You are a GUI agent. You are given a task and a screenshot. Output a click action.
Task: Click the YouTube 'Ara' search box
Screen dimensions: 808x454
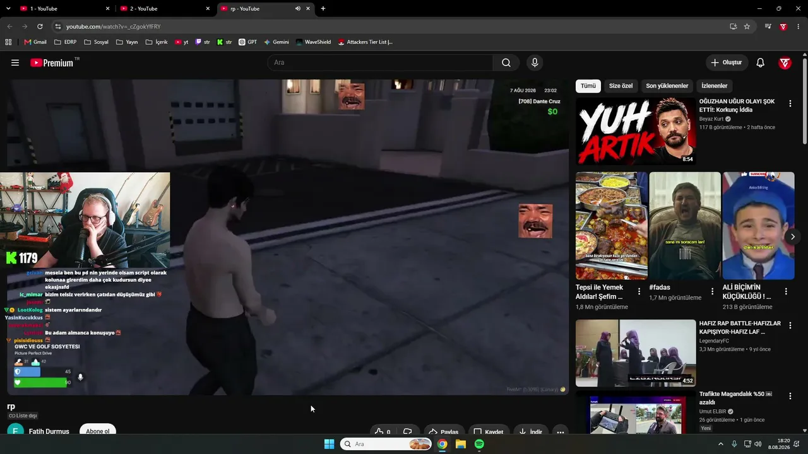(x=380, y=62)
